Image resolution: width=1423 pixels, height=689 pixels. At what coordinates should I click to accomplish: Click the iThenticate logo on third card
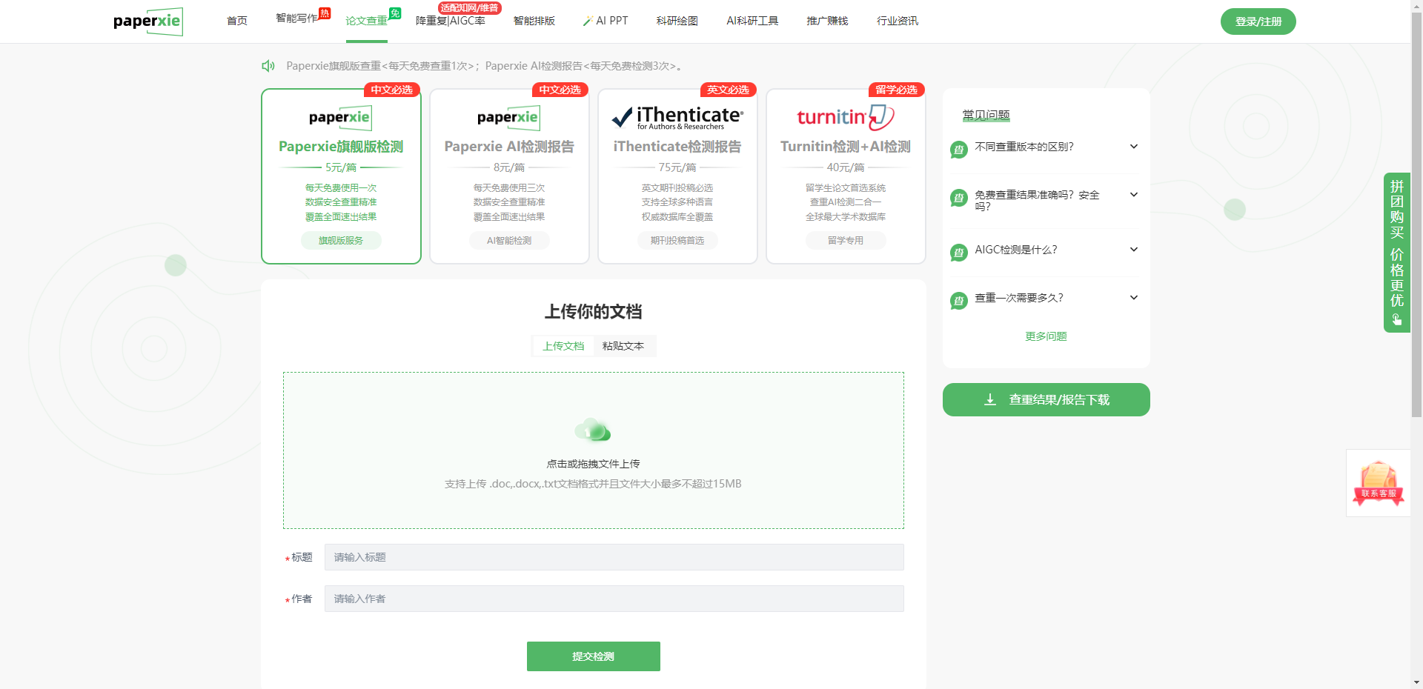point(677,117)
